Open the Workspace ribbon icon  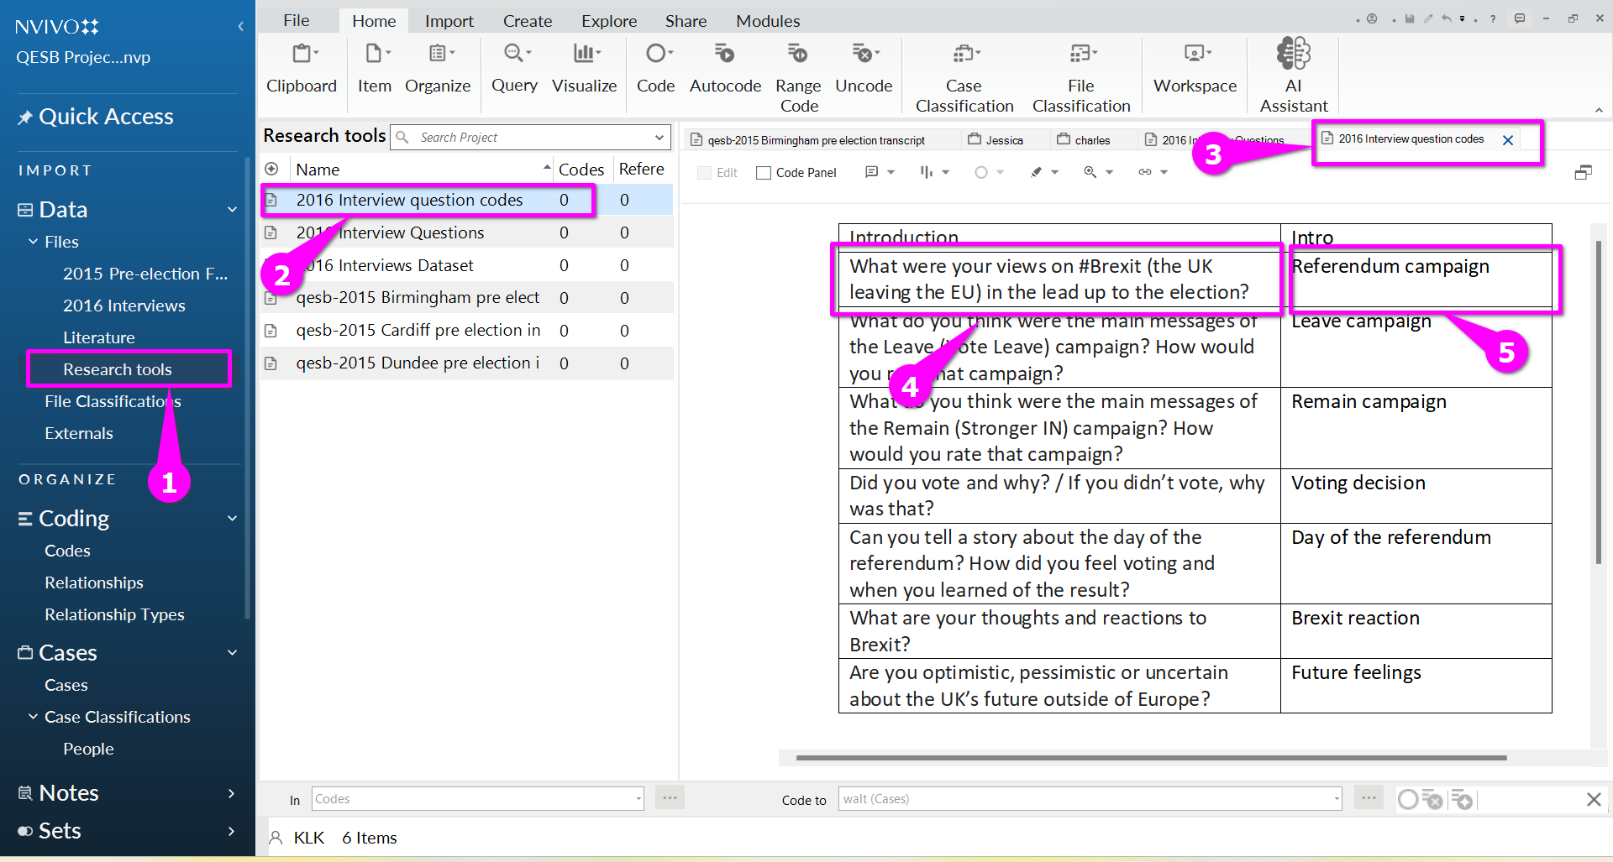pos(1195,55)
